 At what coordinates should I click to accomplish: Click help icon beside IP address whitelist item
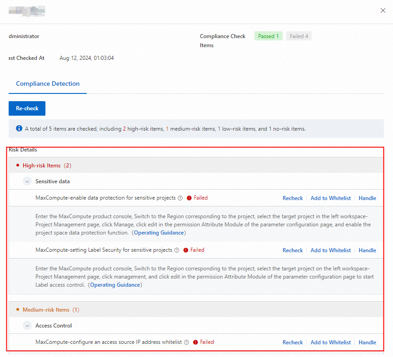(186, 342)
